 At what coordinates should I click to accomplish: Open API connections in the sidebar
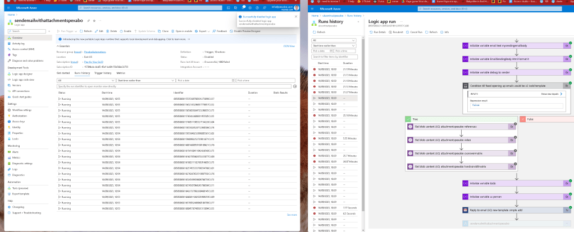pos(20,91)
